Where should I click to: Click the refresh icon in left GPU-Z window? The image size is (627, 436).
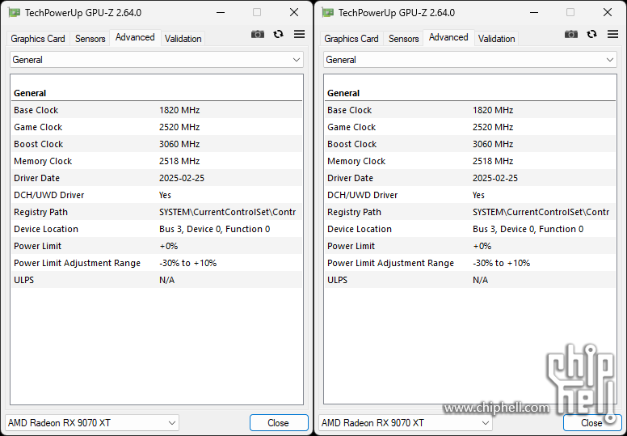click(278, 35)
